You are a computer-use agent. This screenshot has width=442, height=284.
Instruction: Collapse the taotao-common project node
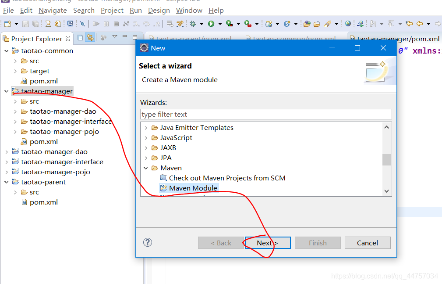click(7, 51)
